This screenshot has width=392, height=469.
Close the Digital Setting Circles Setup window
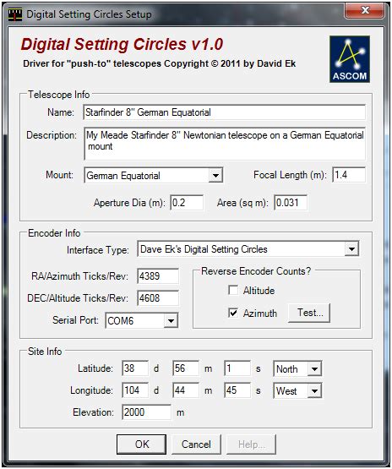click(365, 10)
